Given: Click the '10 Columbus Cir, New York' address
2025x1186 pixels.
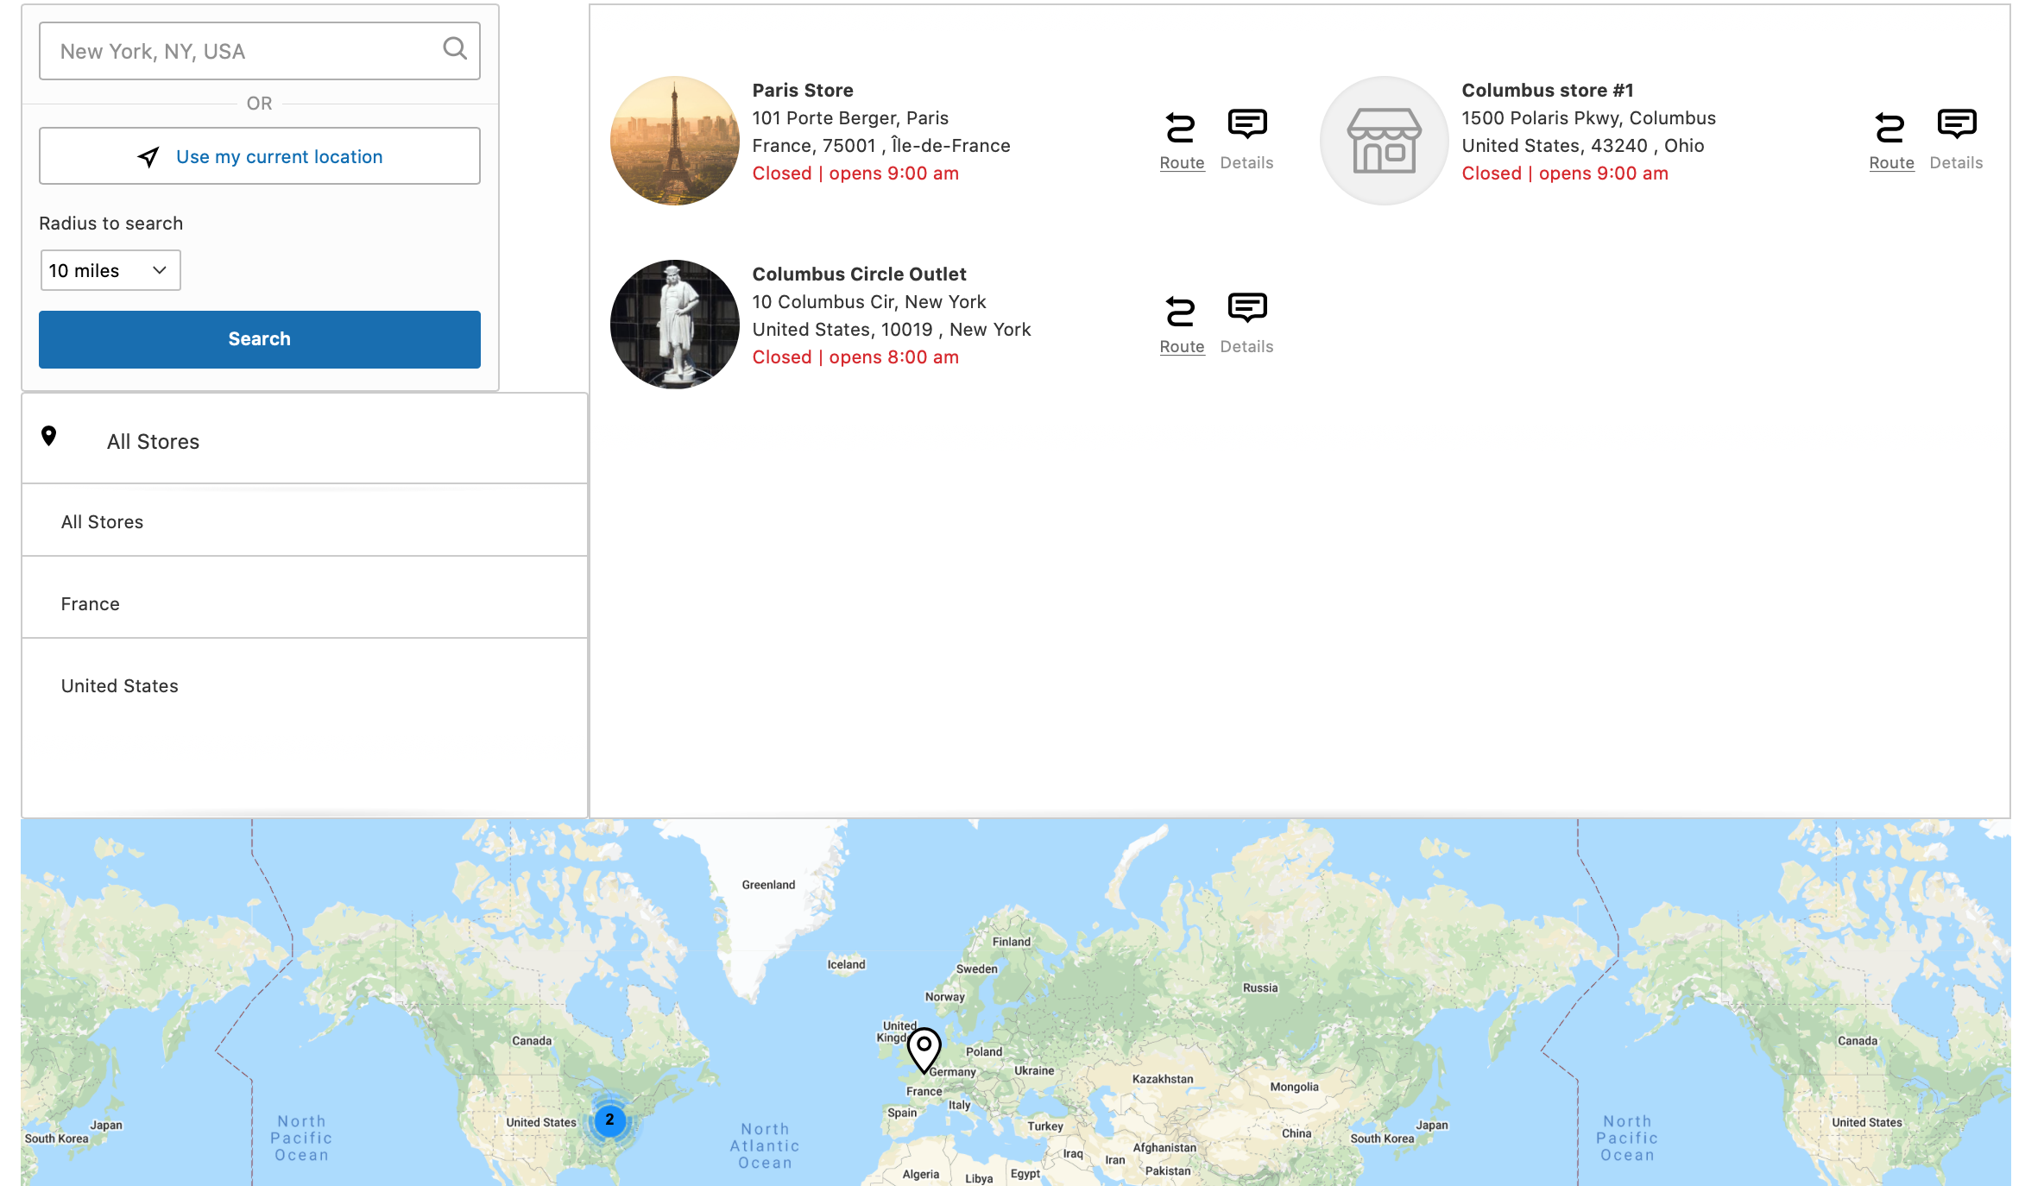Looking at the screenshot, I should [869, 302].
